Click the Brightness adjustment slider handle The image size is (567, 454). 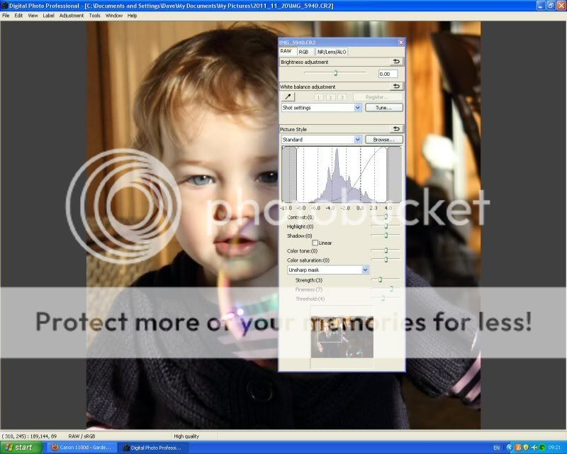pos(335,73)
